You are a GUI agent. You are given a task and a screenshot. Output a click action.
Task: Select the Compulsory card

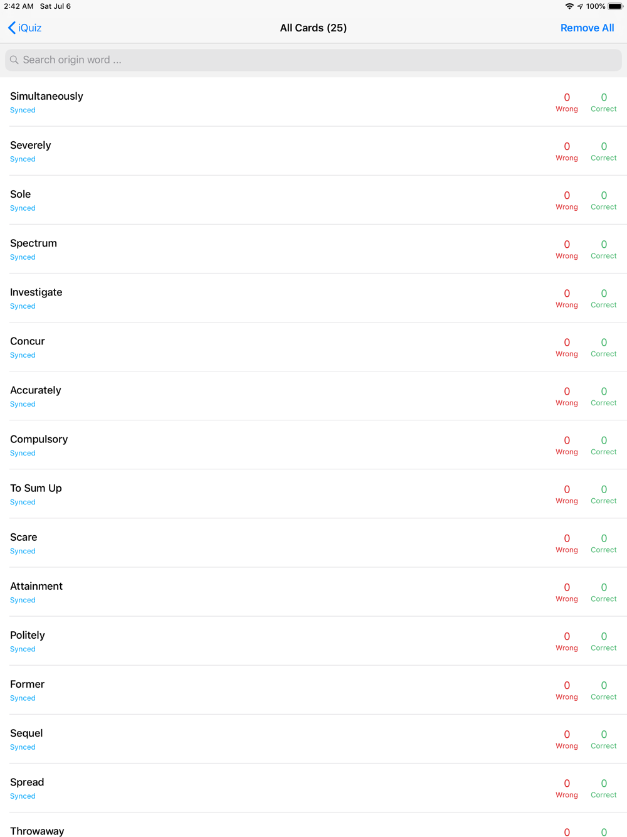pos(313,444)
